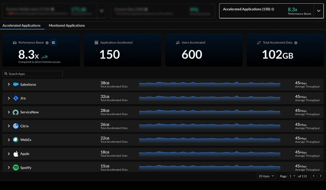
Task: Expand the WebEx row
Action: click(9, 140)
